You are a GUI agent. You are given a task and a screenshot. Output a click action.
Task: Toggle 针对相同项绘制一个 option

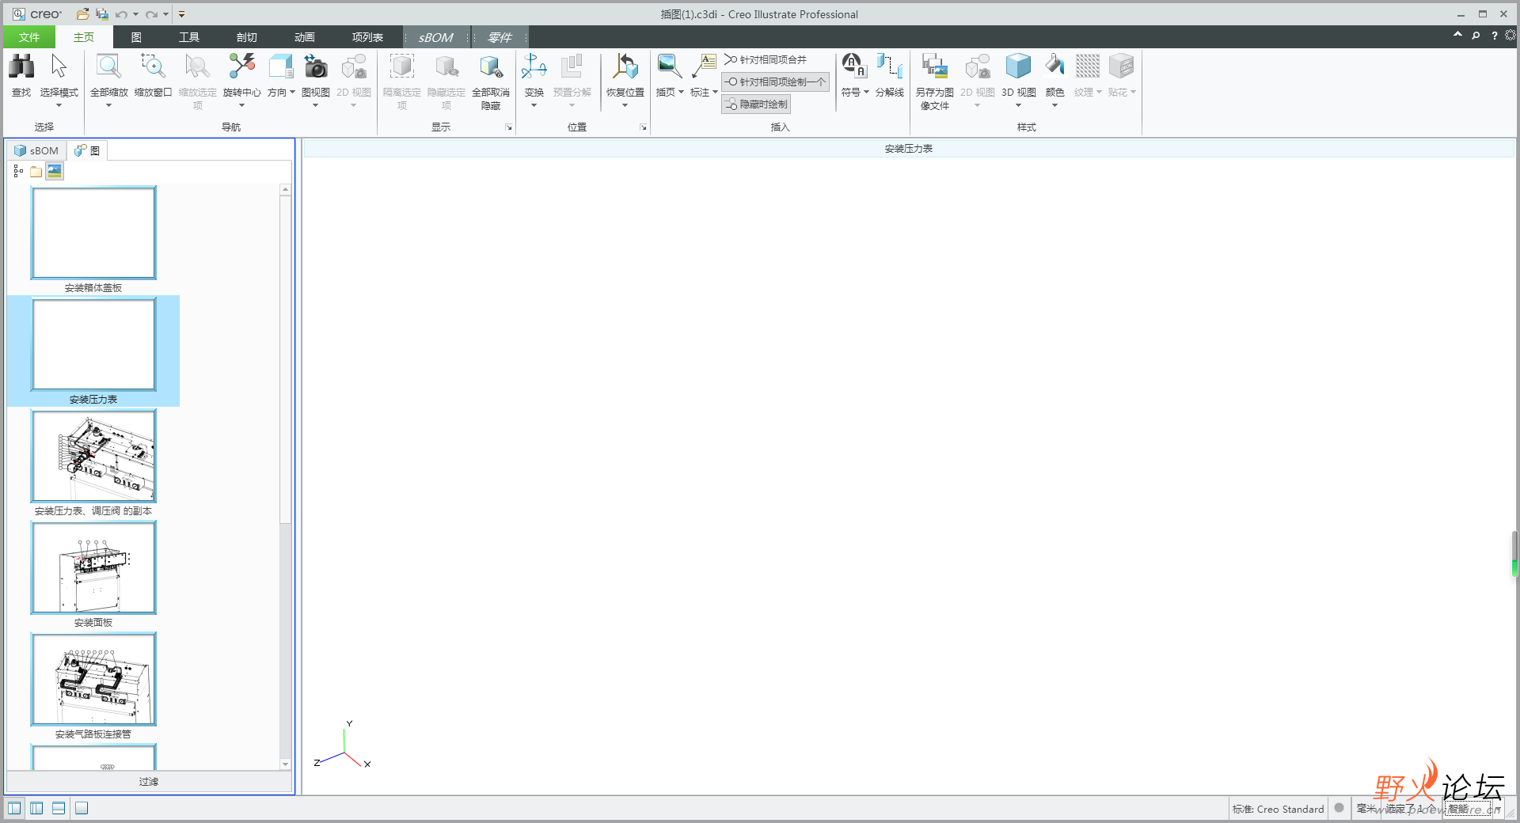776,82
